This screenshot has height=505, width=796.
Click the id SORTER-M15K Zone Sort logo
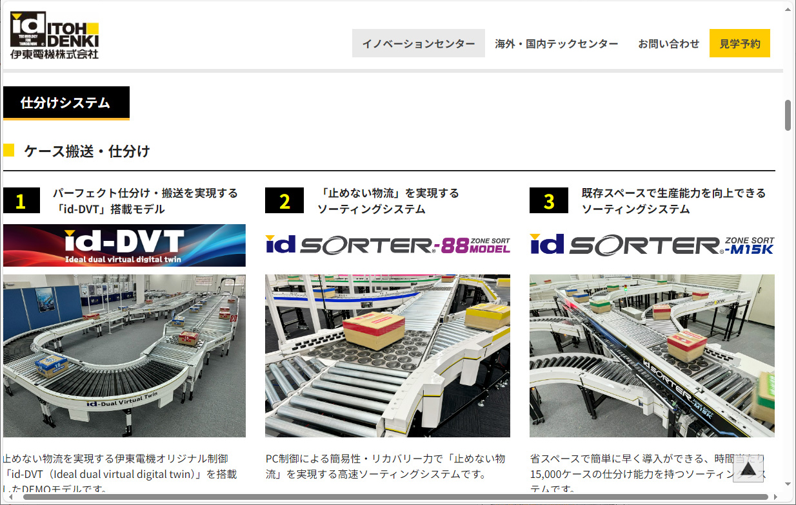click(652, 245)
